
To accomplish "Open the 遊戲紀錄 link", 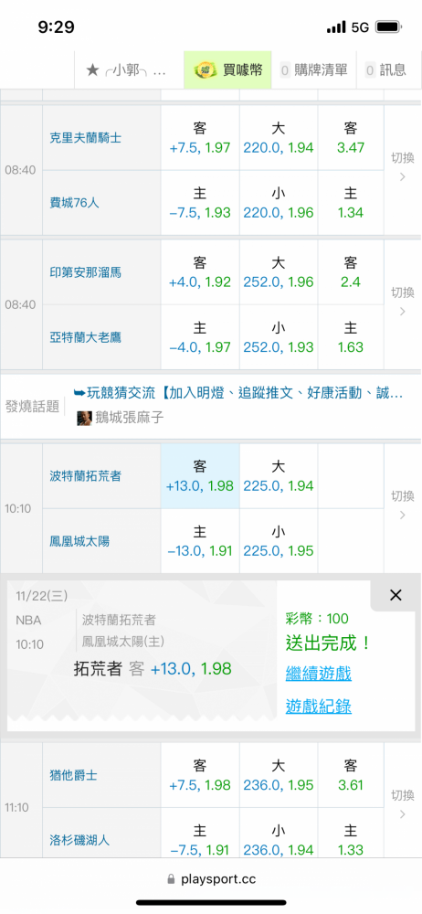I will click(318, 707).
